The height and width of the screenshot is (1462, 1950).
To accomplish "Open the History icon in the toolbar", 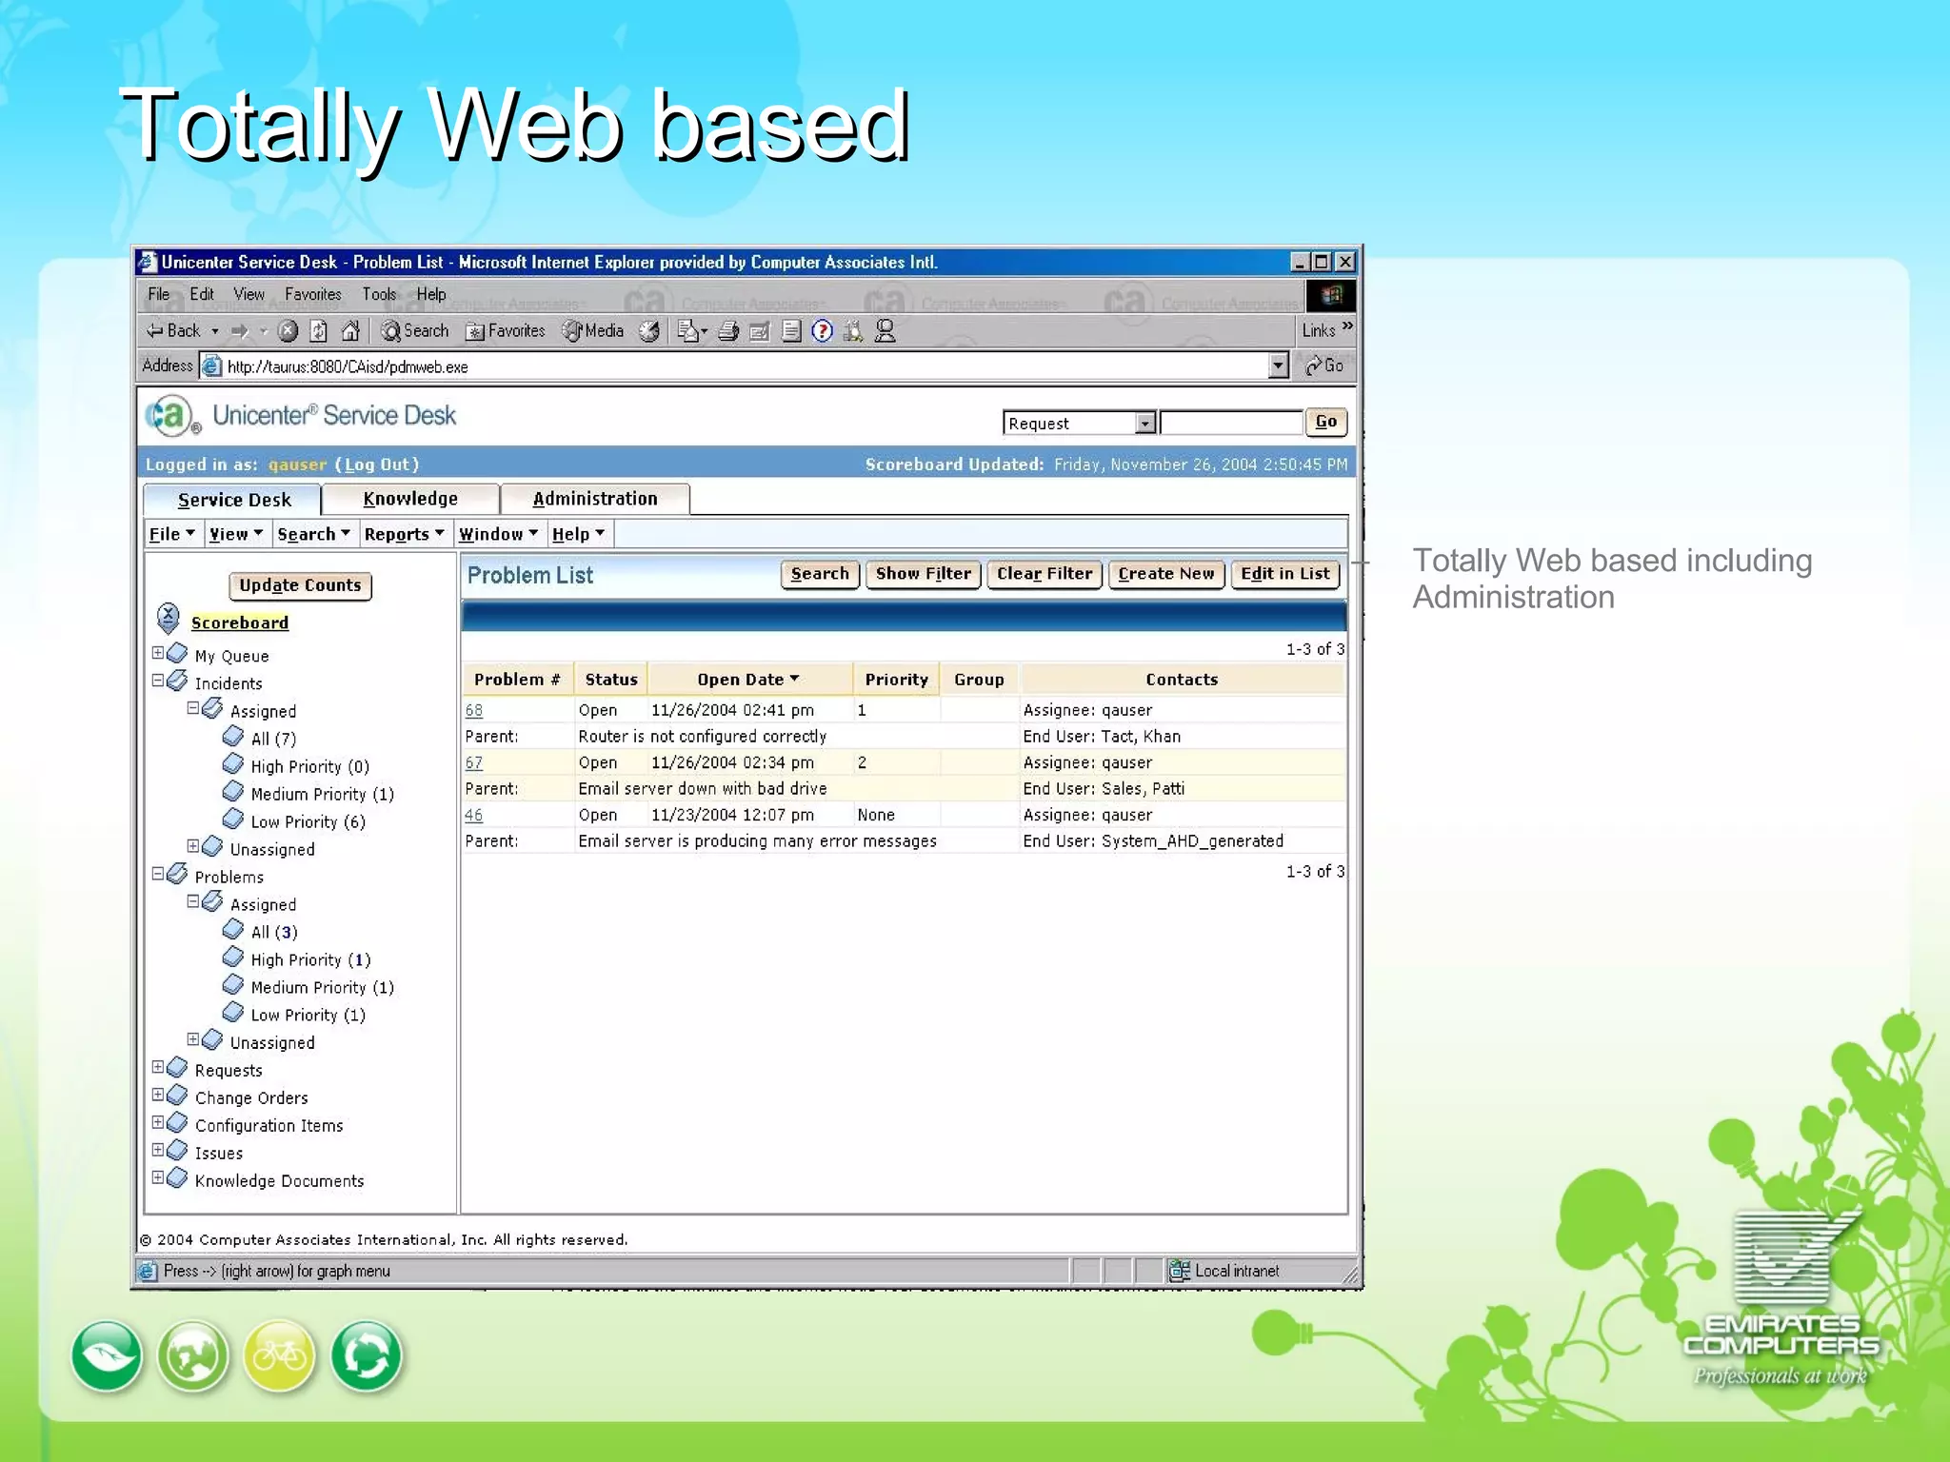I will point(649,330).
